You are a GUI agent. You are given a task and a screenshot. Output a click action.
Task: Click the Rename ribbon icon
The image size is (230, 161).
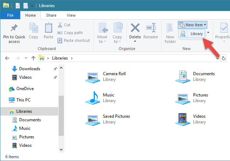[x=150, y=28]
